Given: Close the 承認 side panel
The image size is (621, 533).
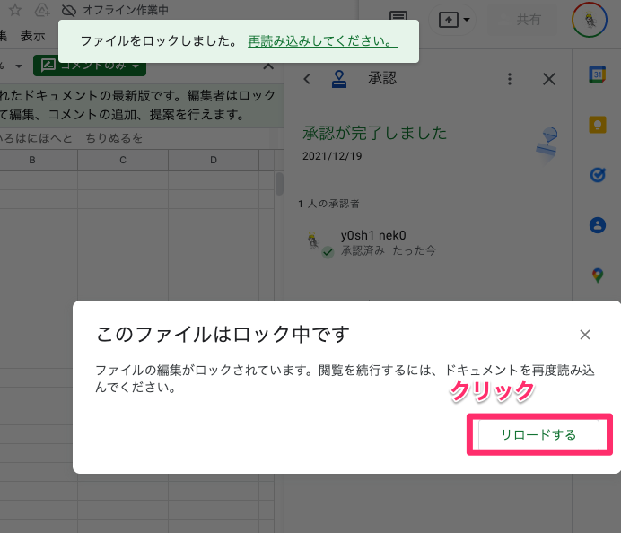Looking at the screenshot, I should 549,79.
